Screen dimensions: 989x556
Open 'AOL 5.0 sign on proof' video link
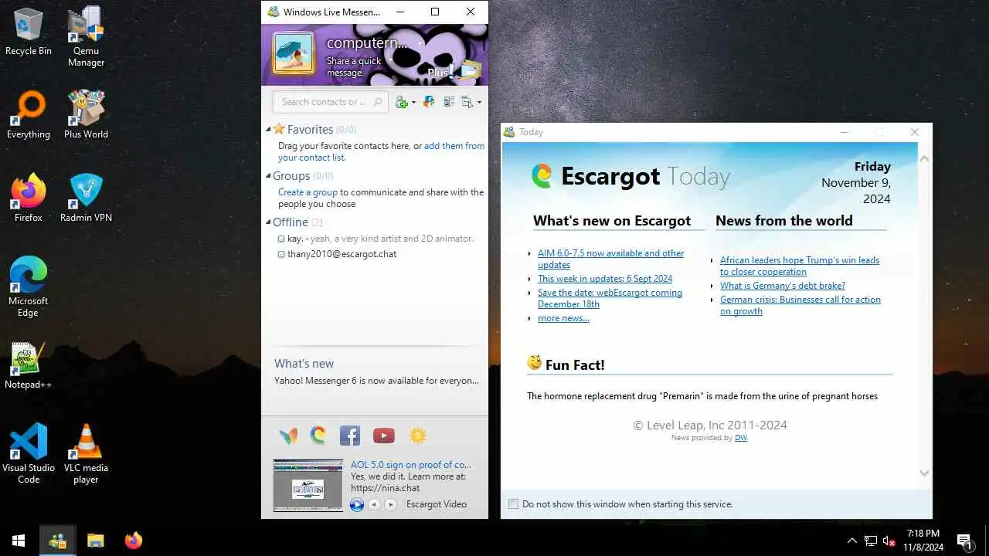410,465
